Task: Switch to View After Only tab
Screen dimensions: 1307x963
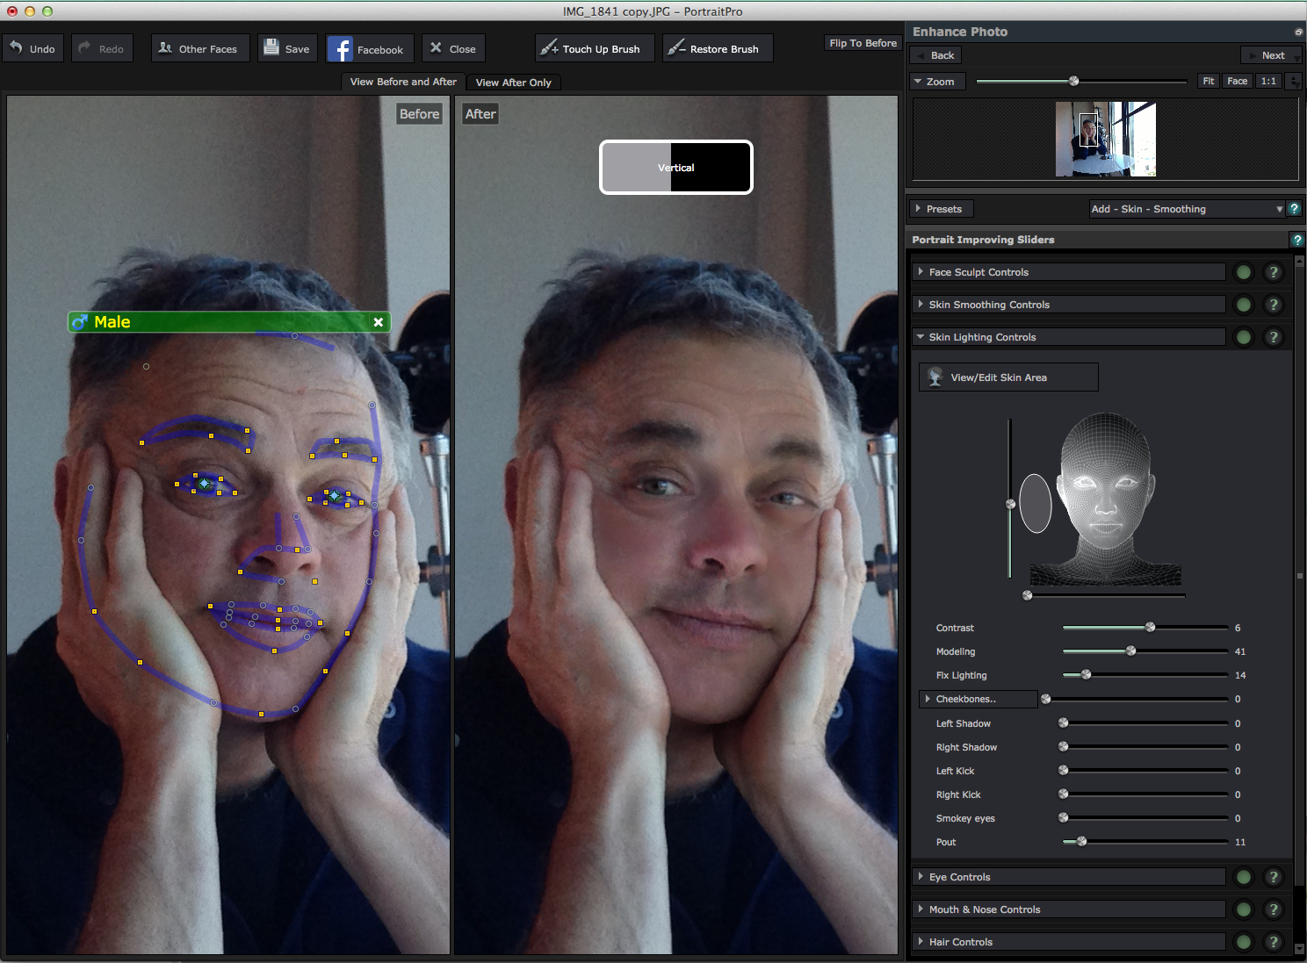Action: coord(514,83)
